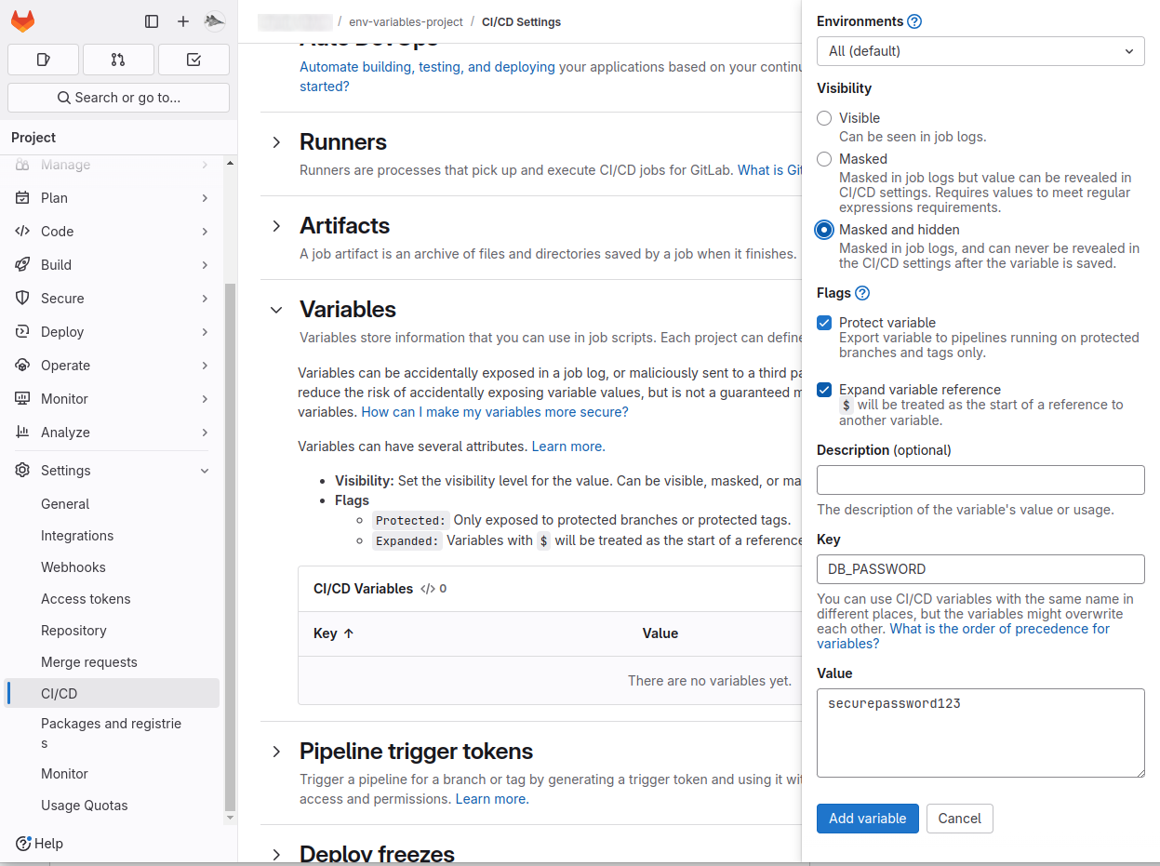Uncheck Protect variable checkbox

[x=824, y=323]
